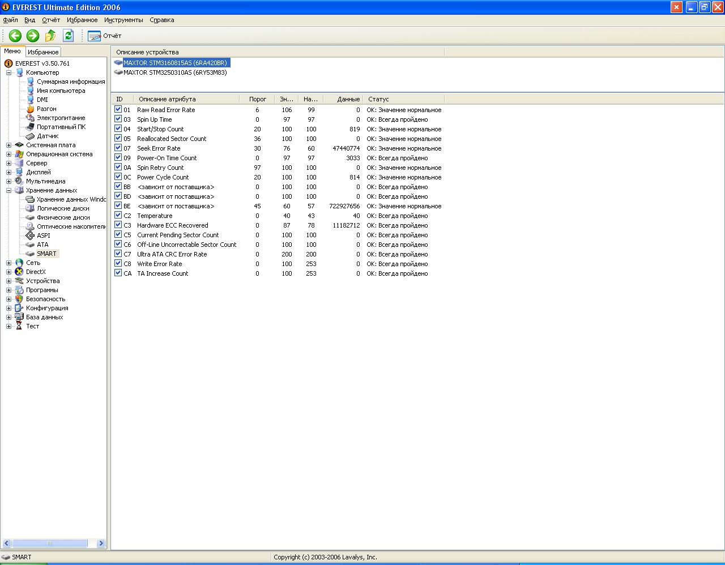The height and width of the screenshot is (565, 725).
Task: Select the Суммарная информация tree icon
Action: point(31,82)
